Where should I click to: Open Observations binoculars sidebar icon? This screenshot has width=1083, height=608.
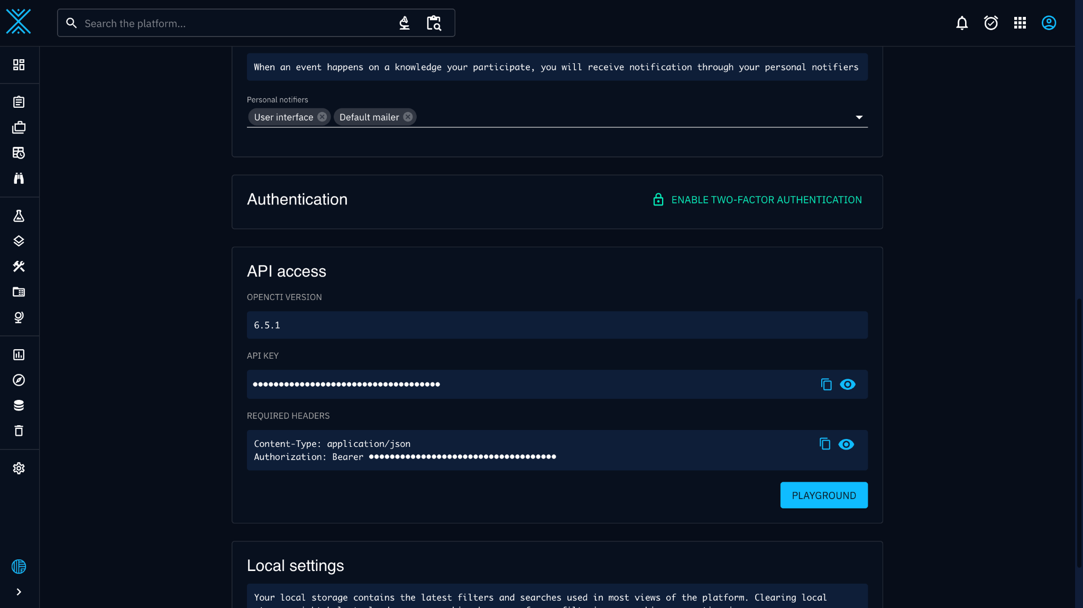(x=19, y=178)
